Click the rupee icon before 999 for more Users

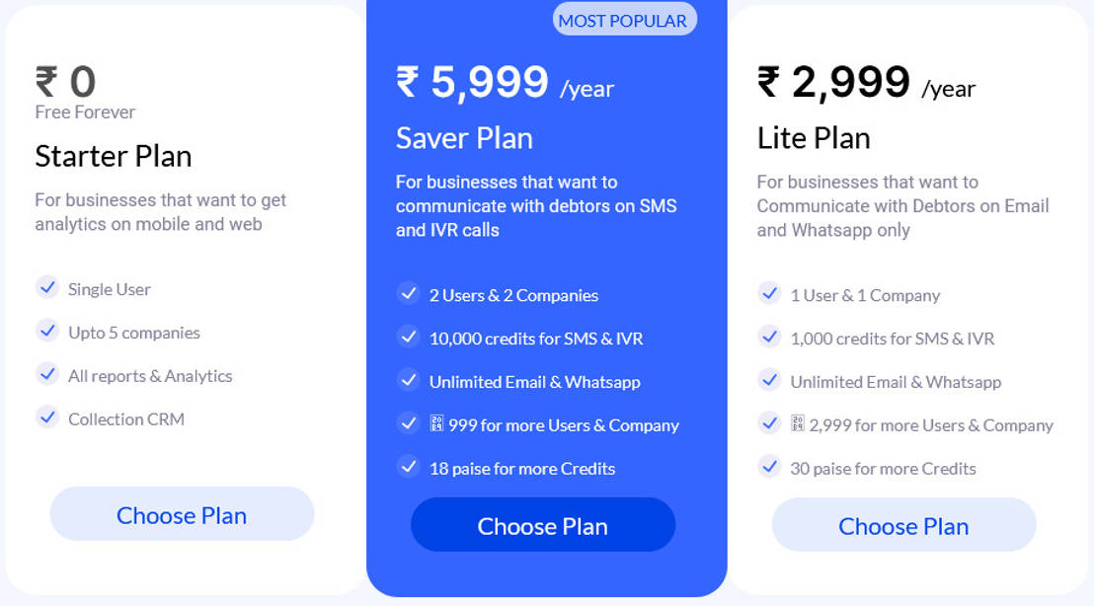(x=434, y=423)
